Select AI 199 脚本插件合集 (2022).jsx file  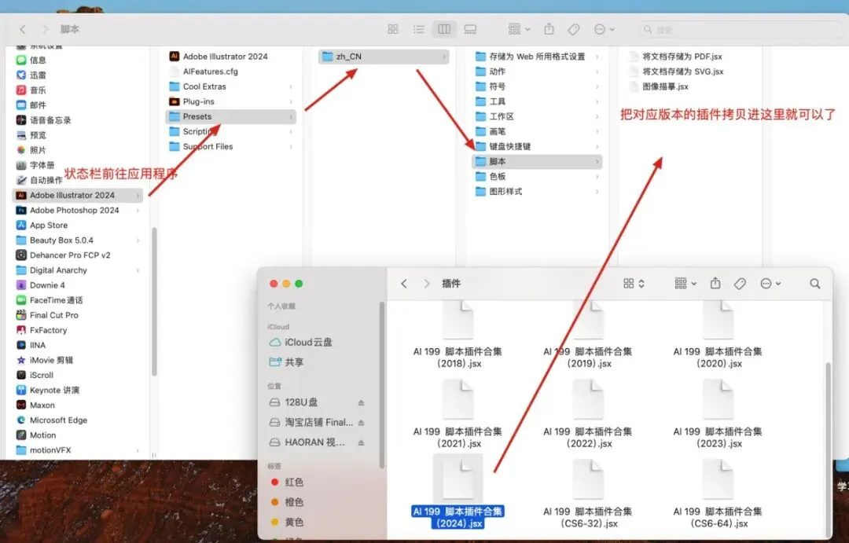coord(588,414)
